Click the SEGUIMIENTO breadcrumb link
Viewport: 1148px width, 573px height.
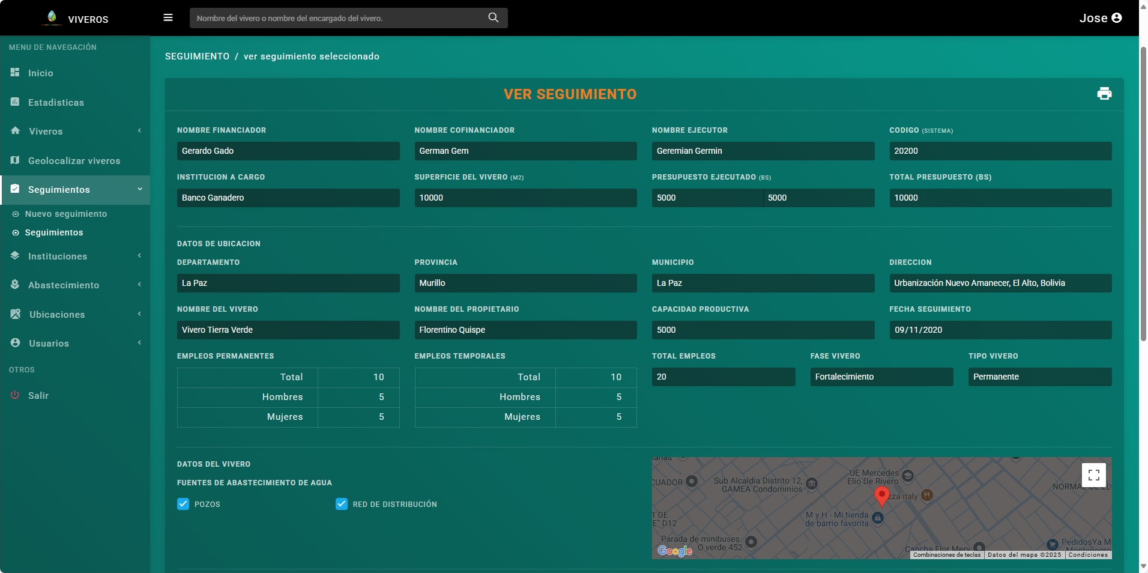pyautogui.click(x=197, y=56)
